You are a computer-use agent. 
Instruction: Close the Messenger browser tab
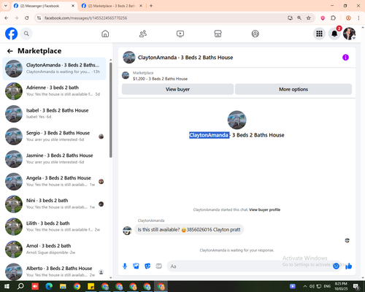coord(73,6)
